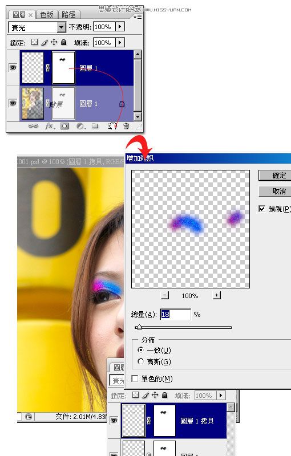Click the new group folder icon in top panel
The width and height of the screenshot is (291, 456).
95,126
